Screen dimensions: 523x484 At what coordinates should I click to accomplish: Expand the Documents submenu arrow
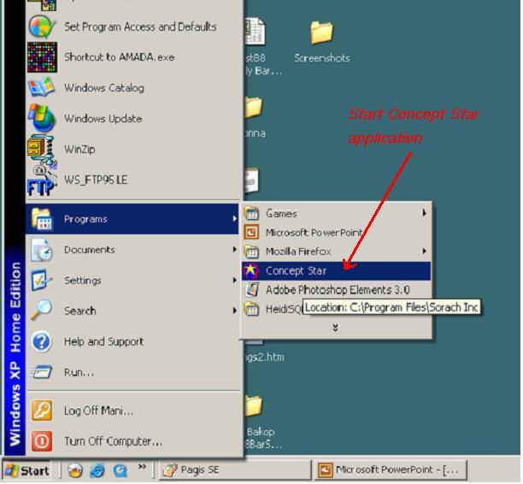(x=234, y=250)
